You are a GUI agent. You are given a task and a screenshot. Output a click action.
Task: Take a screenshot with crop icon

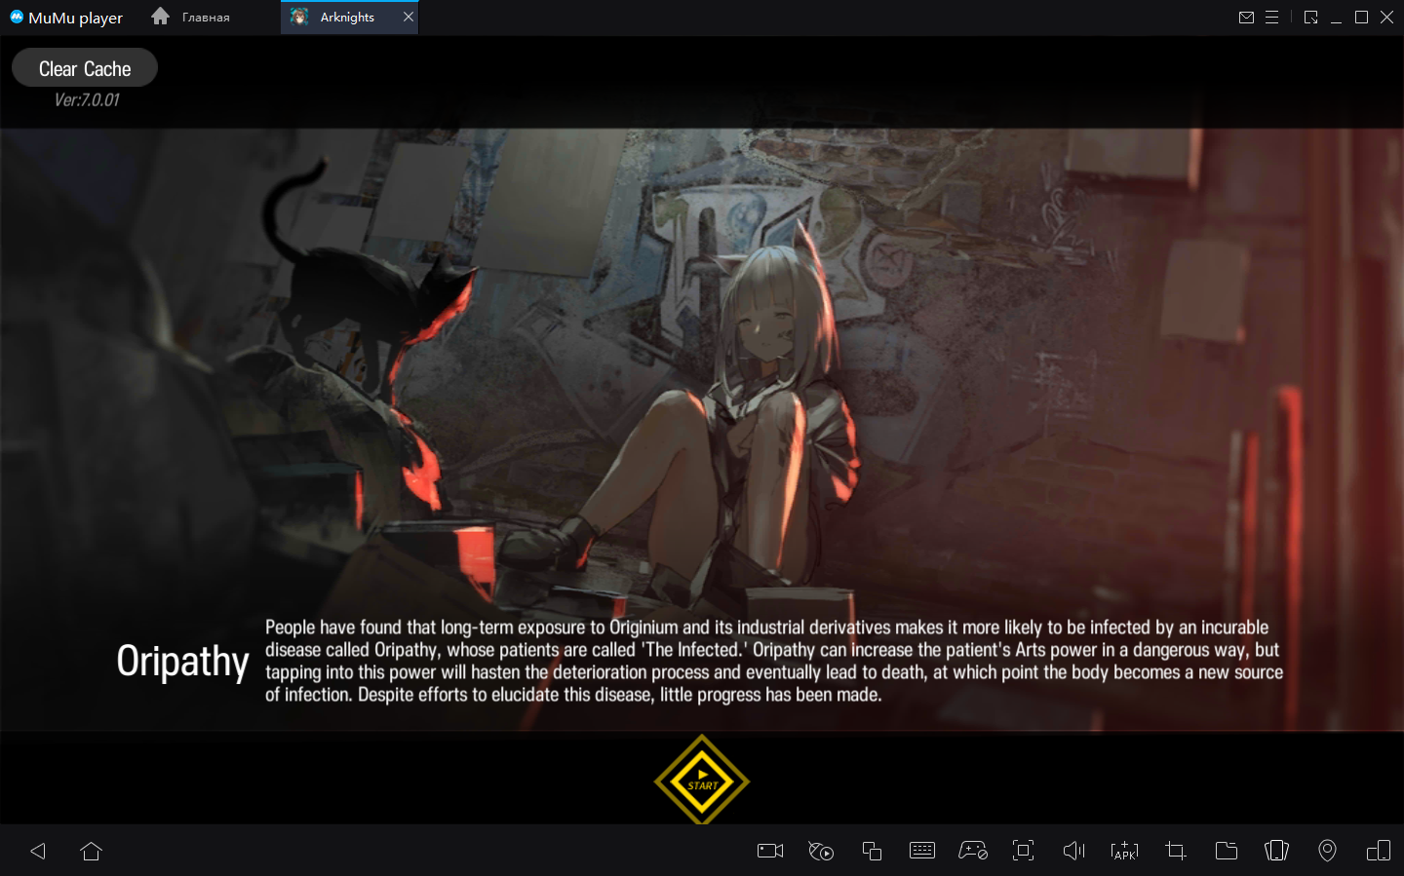(1176, 851)
